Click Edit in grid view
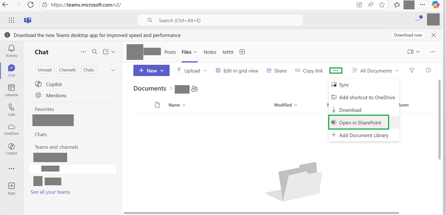The width and height of the screenshot is (446, 215). [x=237, y=71]
